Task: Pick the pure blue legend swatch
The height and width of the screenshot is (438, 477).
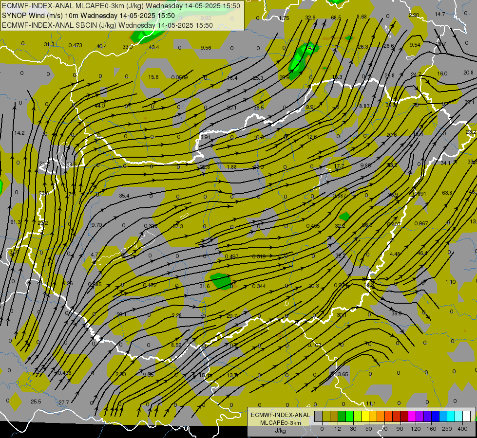Action: pyautogui.click(x=436, y=416)
